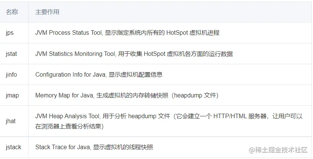
Task: Click the 稀土掘金技术社区 watermark
Action: [x=278, y=150]
